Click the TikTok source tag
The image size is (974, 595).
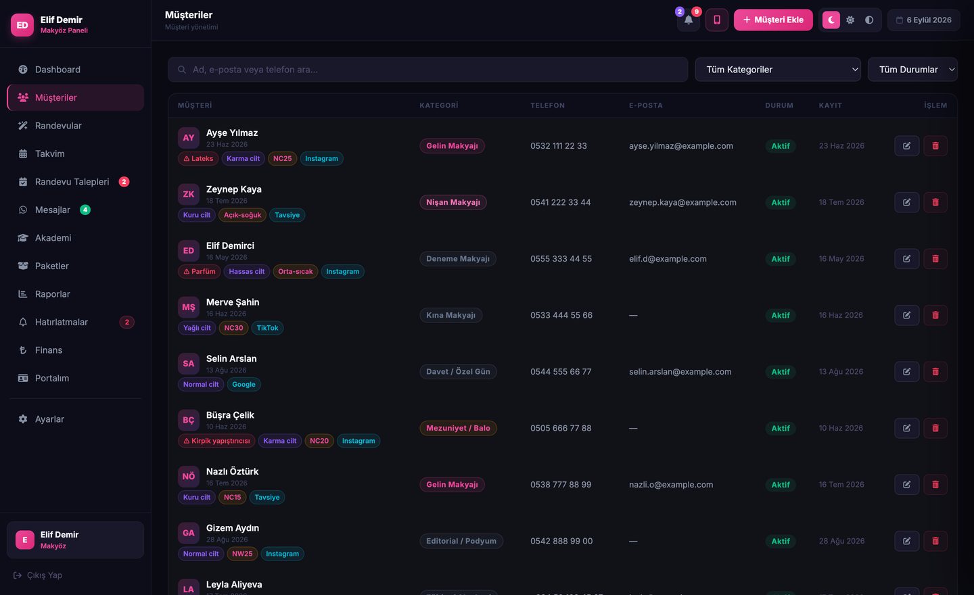coord(267,328)
